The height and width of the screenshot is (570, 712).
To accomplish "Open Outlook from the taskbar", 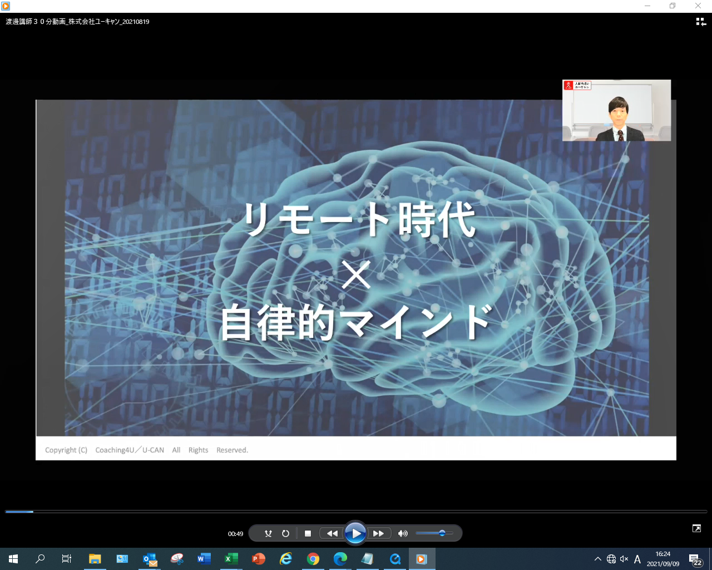I will [x=150, y=559].
